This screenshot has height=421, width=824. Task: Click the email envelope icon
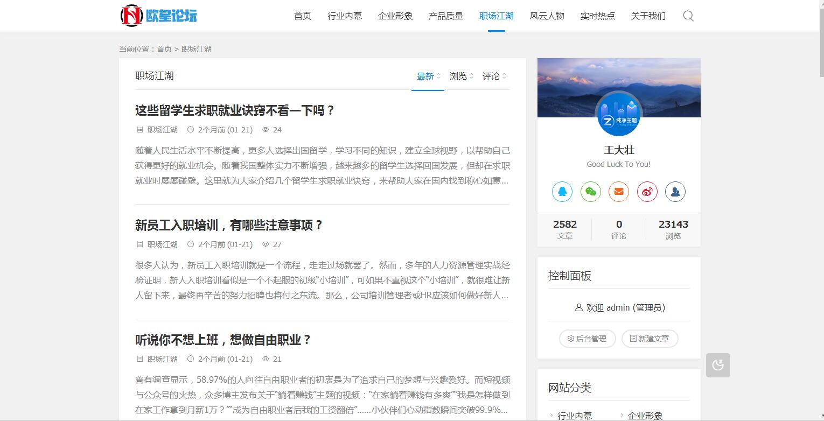tap(619, 192)
